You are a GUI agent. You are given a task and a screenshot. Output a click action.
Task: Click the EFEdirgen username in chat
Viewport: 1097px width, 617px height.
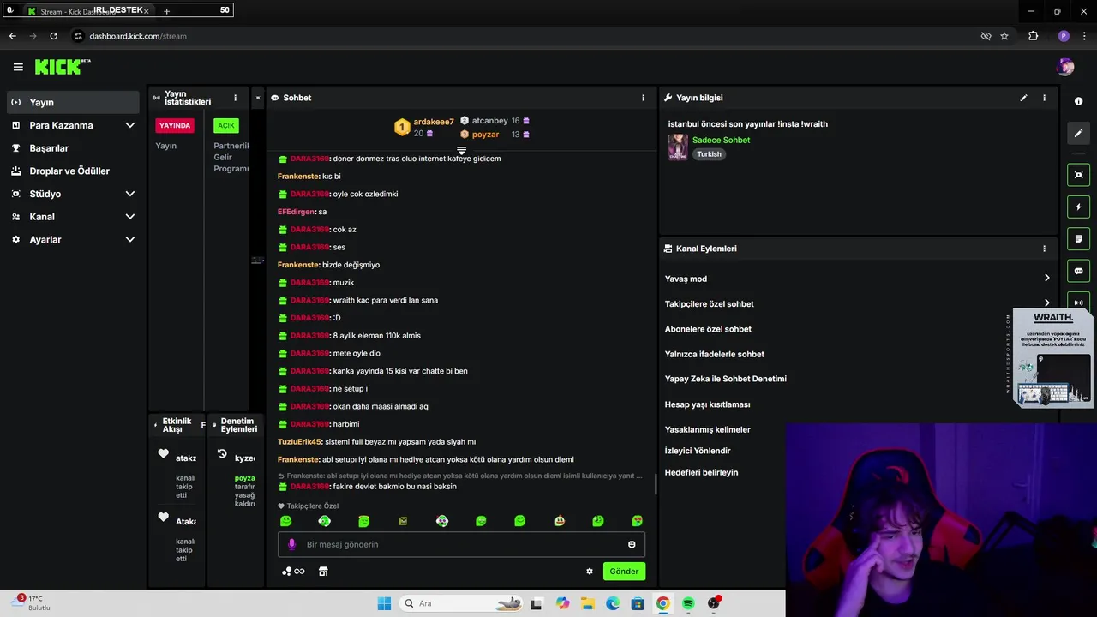(x=296, y=212)
